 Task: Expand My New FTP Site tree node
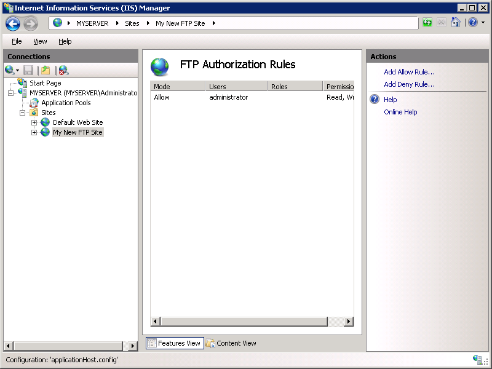[x=34, y=132]
